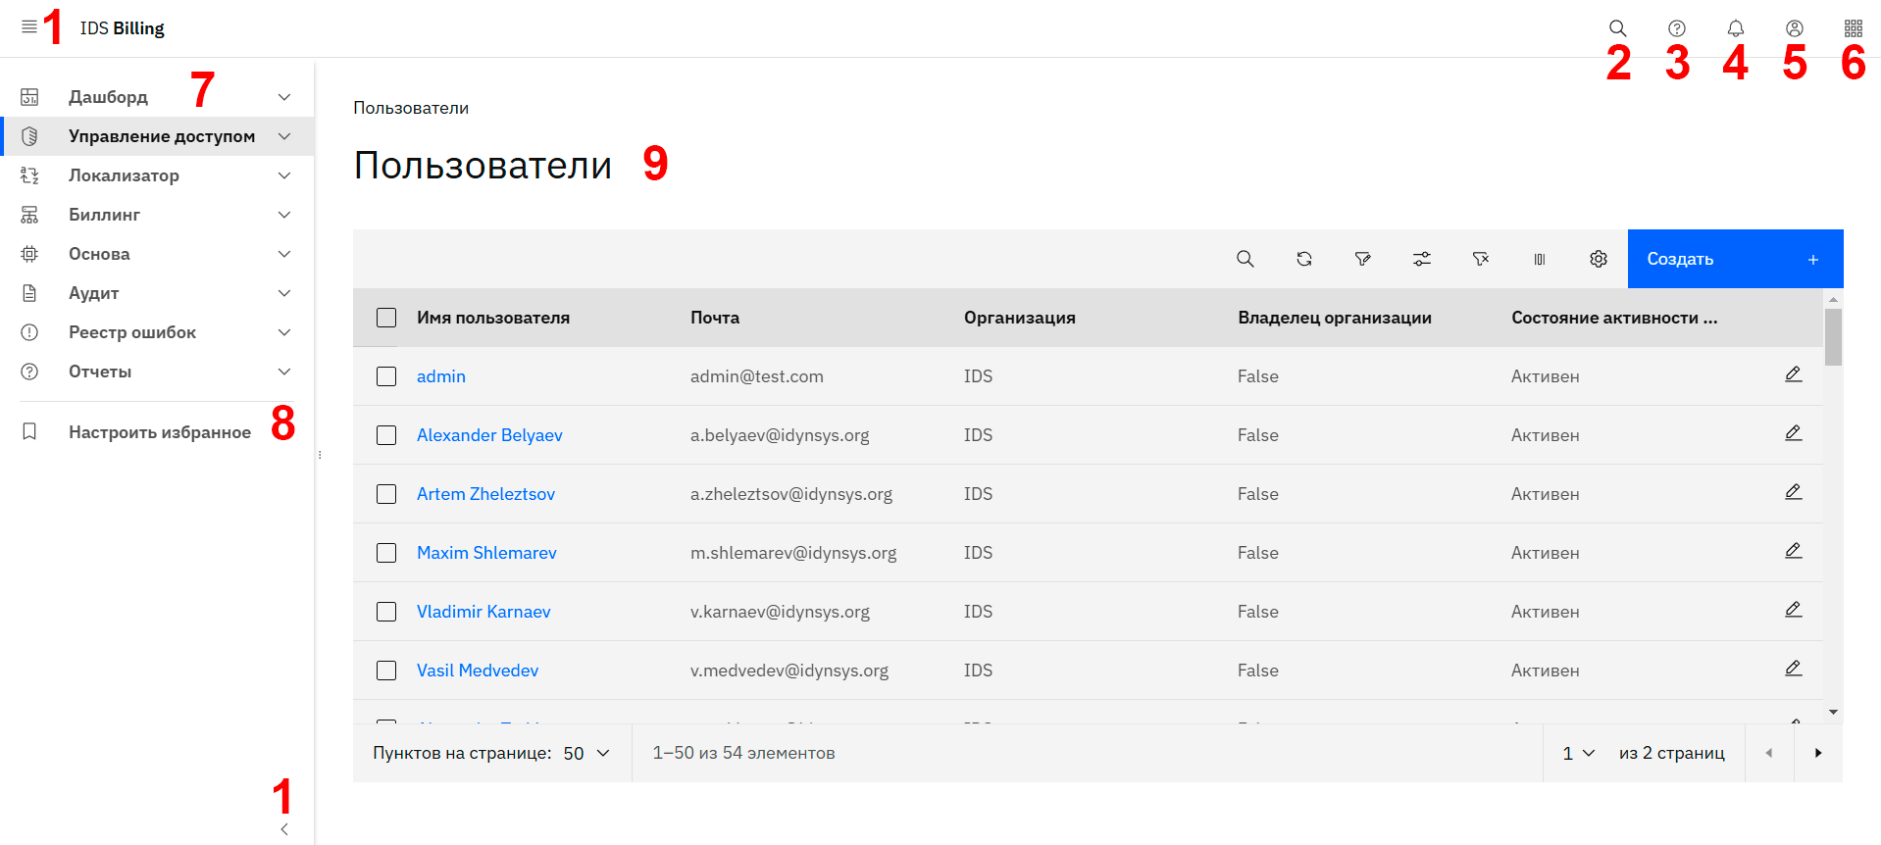This screenshot has width=1881, height=845.
Task: Select Аудит in the sidebar menu
Action: pos(94,293)
